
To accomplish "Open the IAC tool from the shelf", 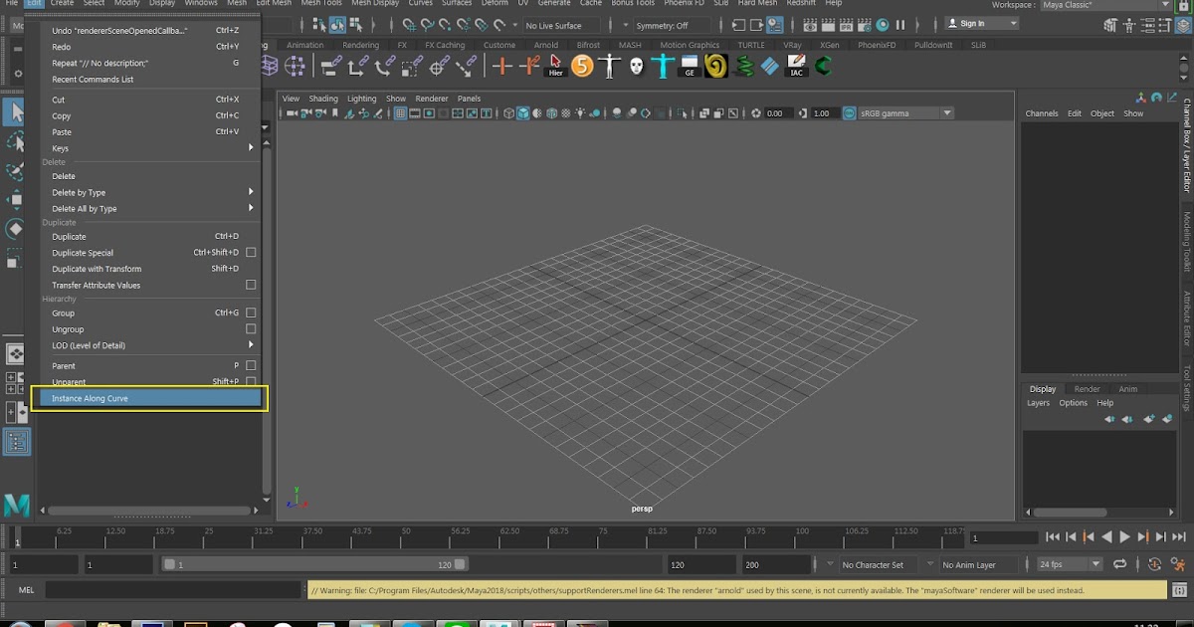I will point(796,66).
